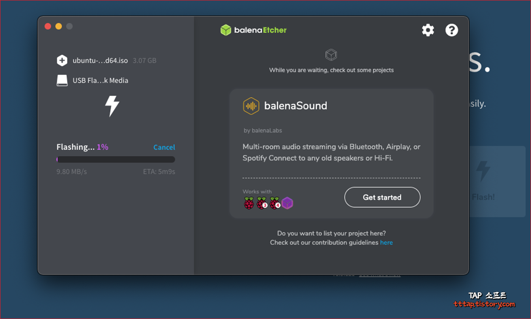Click the ubuntu-…d64.iso file name
The image size is (531, 319).
point(100,60)
